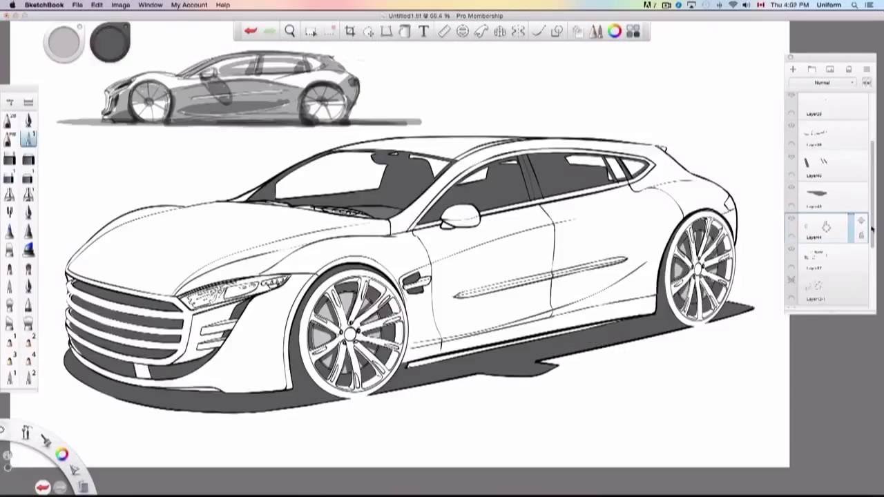Viewport: 884px width, 497px height.
Task: Click the Redo arrow in toolbar
Action: [x=269, y=31]
